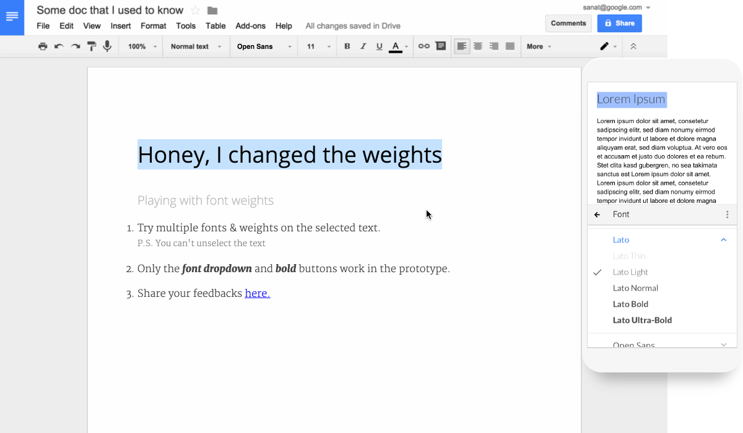Collapse the Lato font family chevron
Screen dimensions: 743x433
click(x=723, y=240)
